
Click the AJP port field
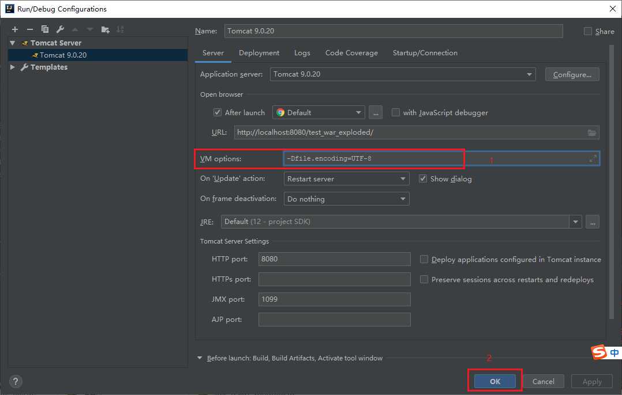[x=335, y=320]
